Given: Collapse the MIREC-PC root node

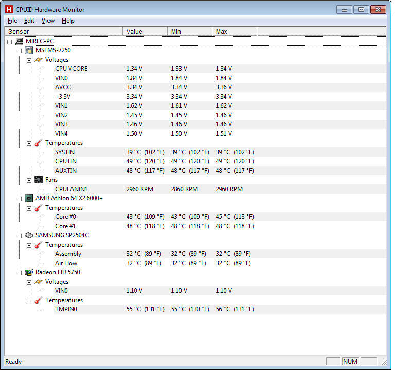Looking at the screenshot, I should (10, 42).
